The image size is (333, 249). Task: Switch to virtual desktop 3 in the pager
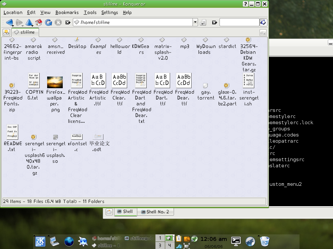point(160,246)
